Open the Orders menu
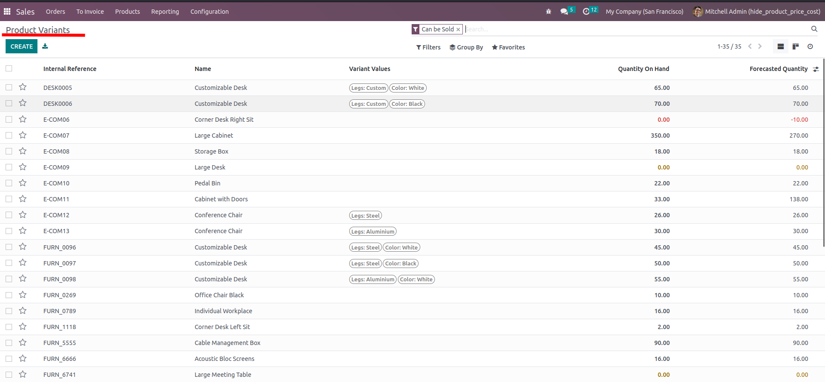 point(56,12)
